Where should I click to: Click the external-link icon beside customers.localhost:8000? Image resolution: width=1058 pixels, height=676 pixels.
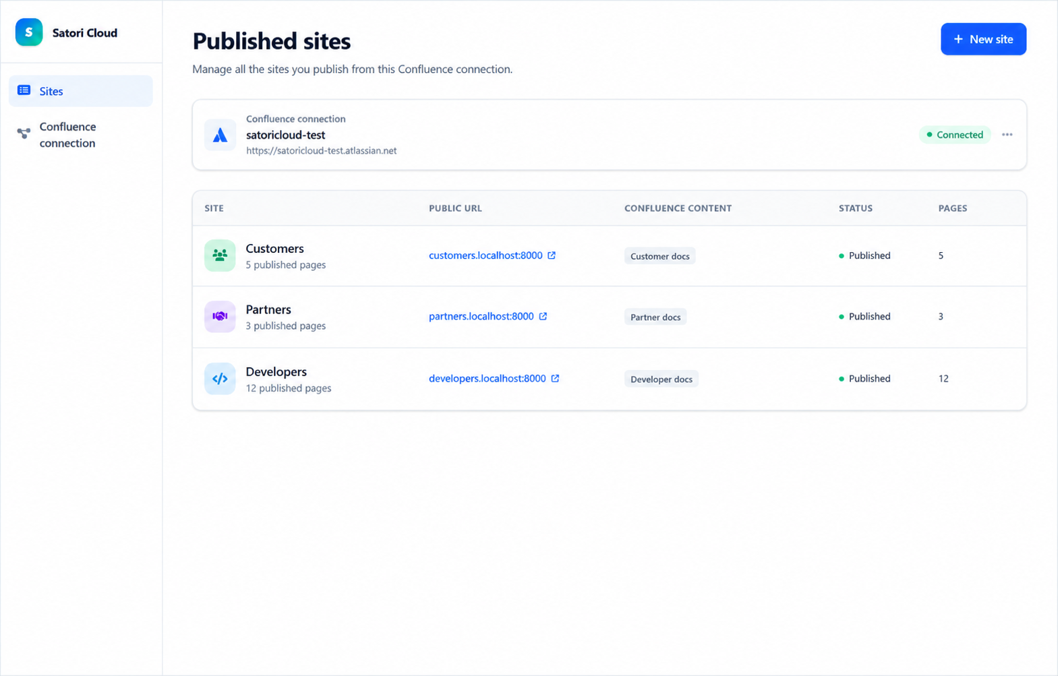point(552,255)
